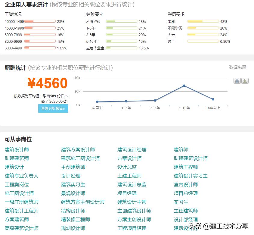
Task: Click the 10000-14999 salary bar
Action: tap(40, 21)
